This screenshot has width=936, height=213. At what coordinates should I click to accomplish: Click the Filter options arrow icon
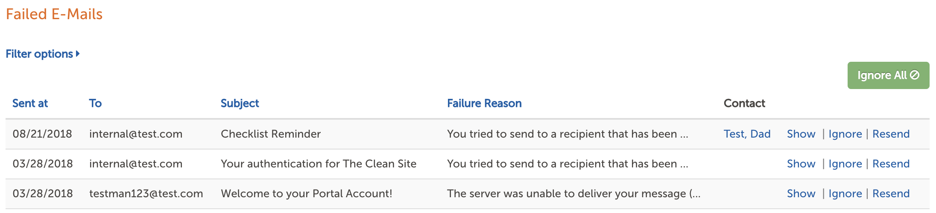click(x=78, y=54)
